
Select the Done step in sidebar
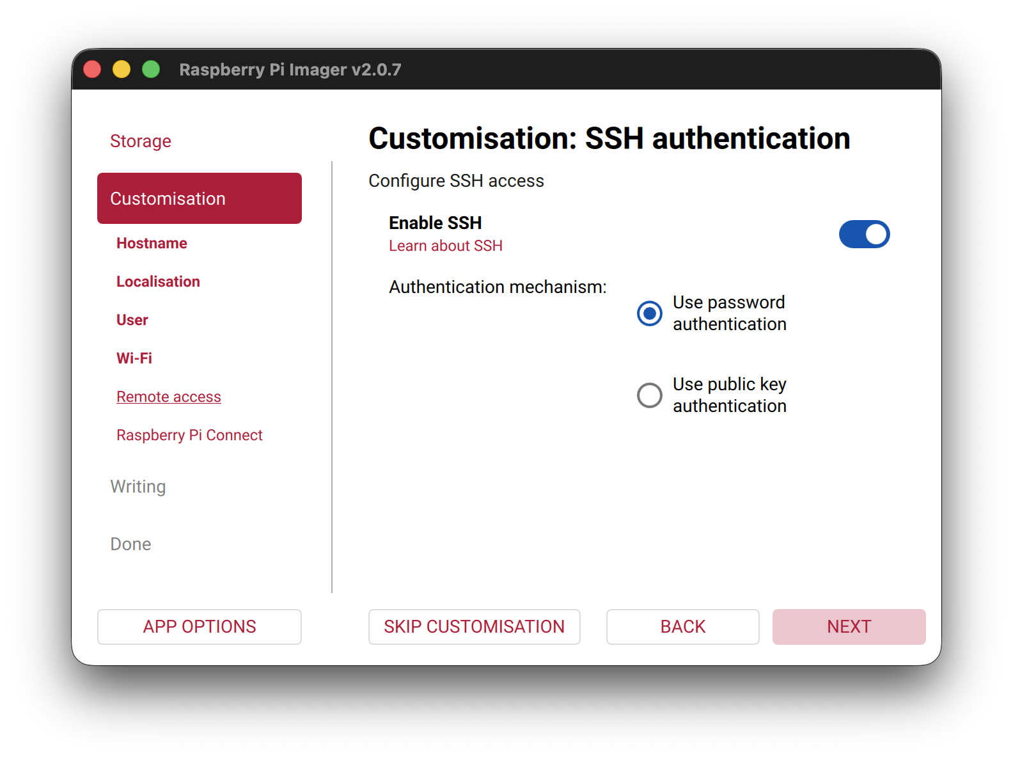pyautogui.click(x=130, y=544)
